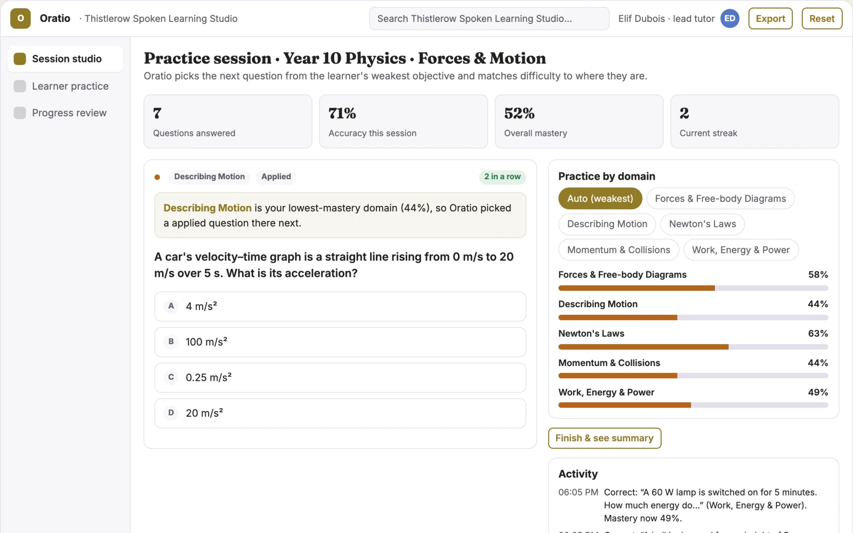Select the Newton's Laws domain chip

coord(703,224)
